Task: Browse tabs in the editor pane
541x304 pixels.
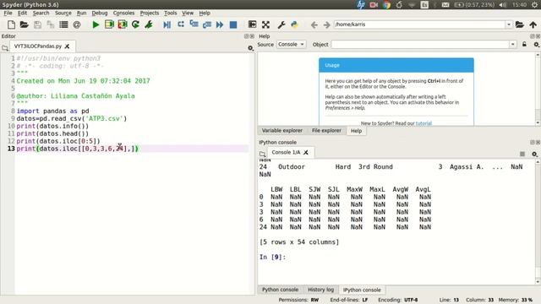Action: 5,48
